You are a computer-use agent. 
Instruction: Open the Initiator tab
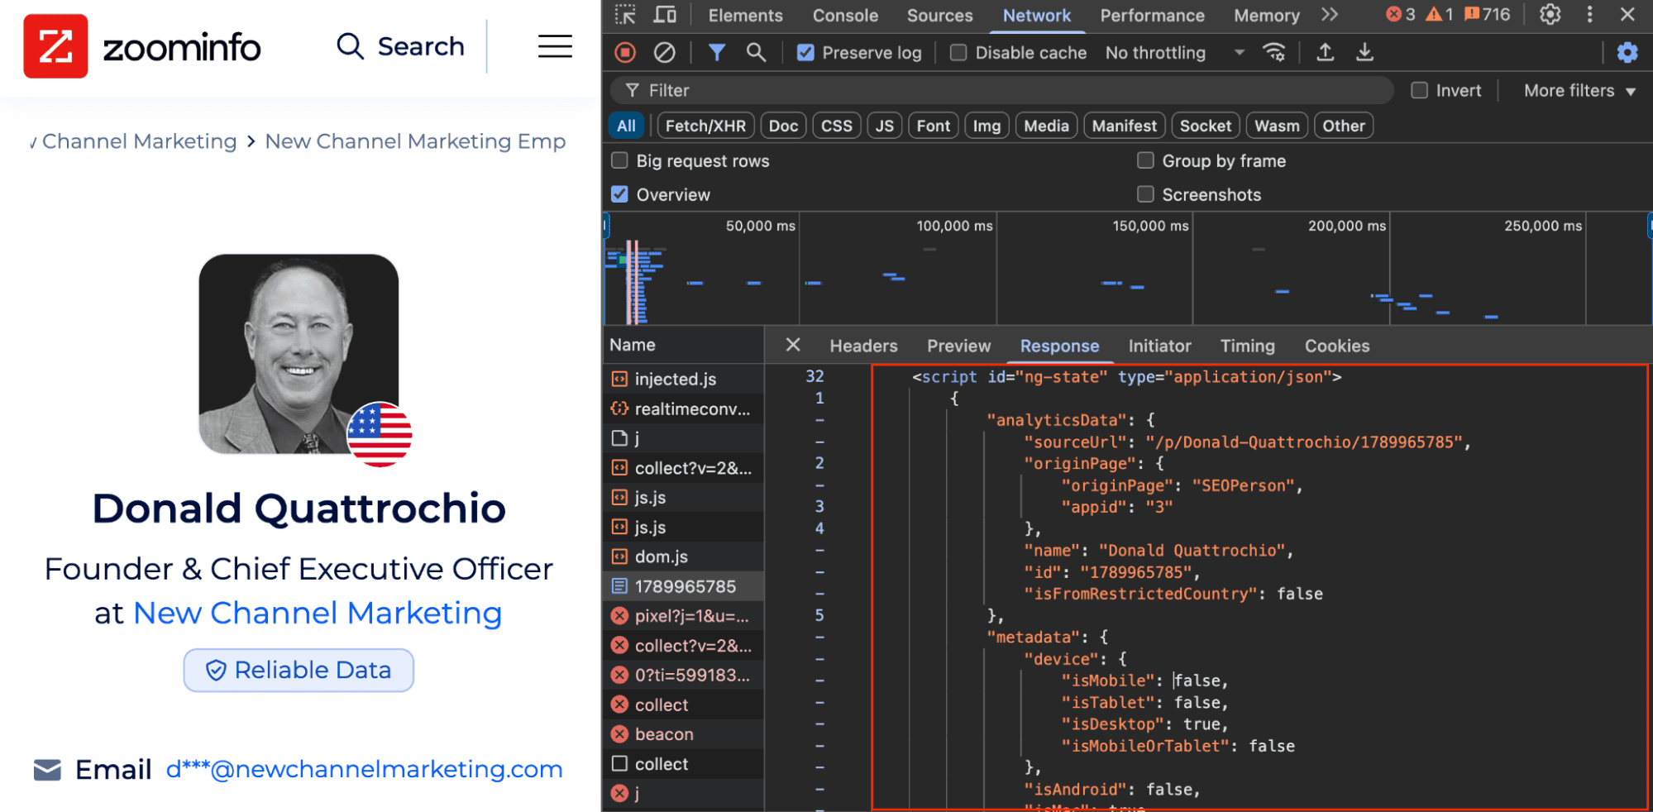click(x=1159, y=346)
